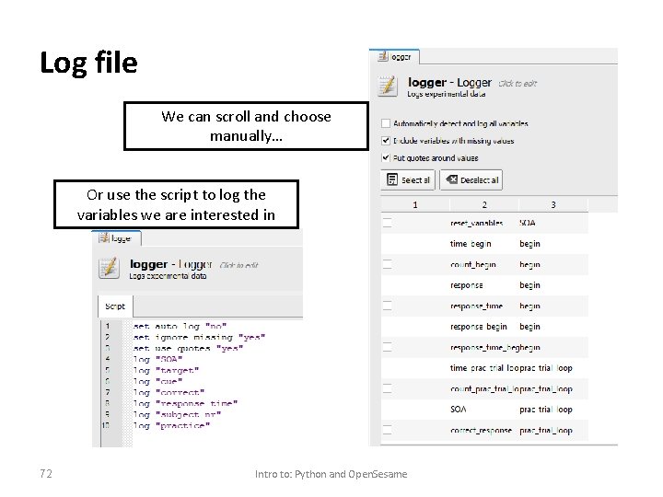This screenshot has width=663, height=497.
Task: Click script line 'set use_quotes "yes"'
Action: (188, 348)
